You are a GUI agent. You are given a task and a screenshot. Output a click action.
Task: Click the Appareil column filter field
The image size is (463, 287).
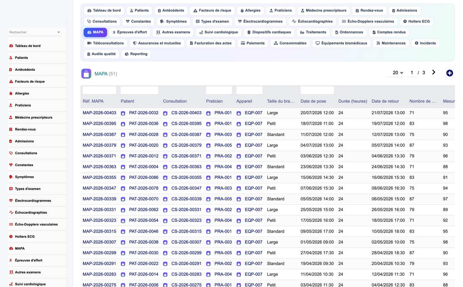(249, 90)
